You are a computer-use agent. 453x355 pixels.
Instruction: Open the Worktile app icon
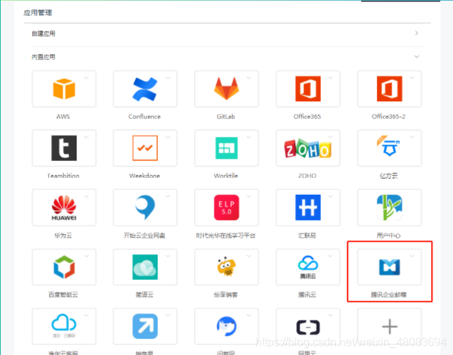coord(226,148)
